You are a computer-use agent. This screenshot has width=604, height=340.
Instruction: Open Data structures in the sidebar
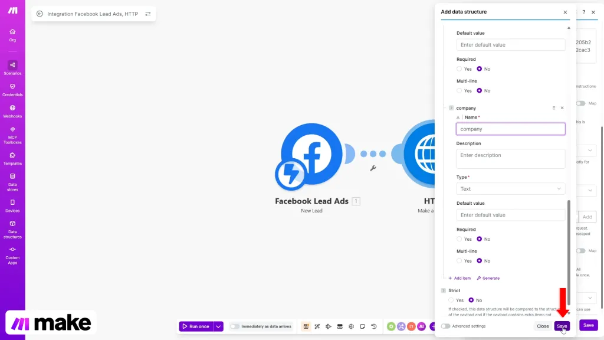click(12, 230)
